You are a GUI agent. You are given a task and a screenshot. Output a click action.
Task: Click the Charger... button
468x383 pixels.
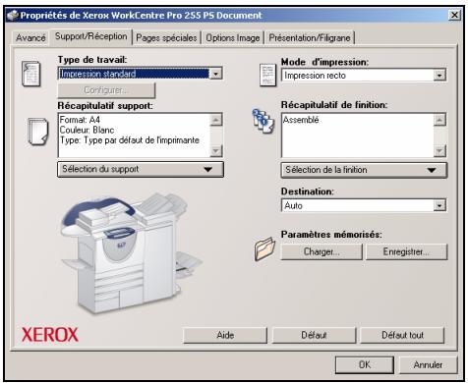click(322, 251)
